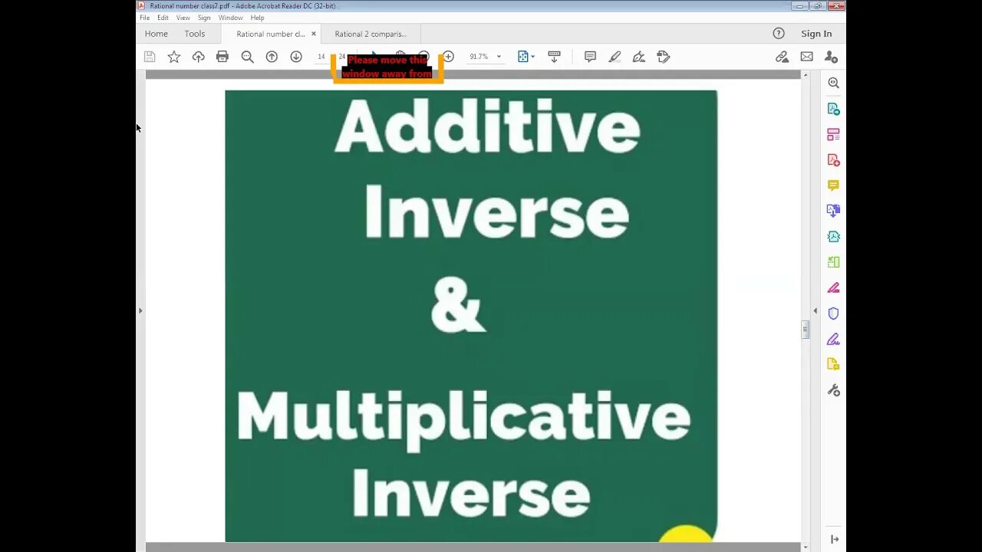Open Combine Files tool in right pane

pyautogui.click(x=833, y=211)
